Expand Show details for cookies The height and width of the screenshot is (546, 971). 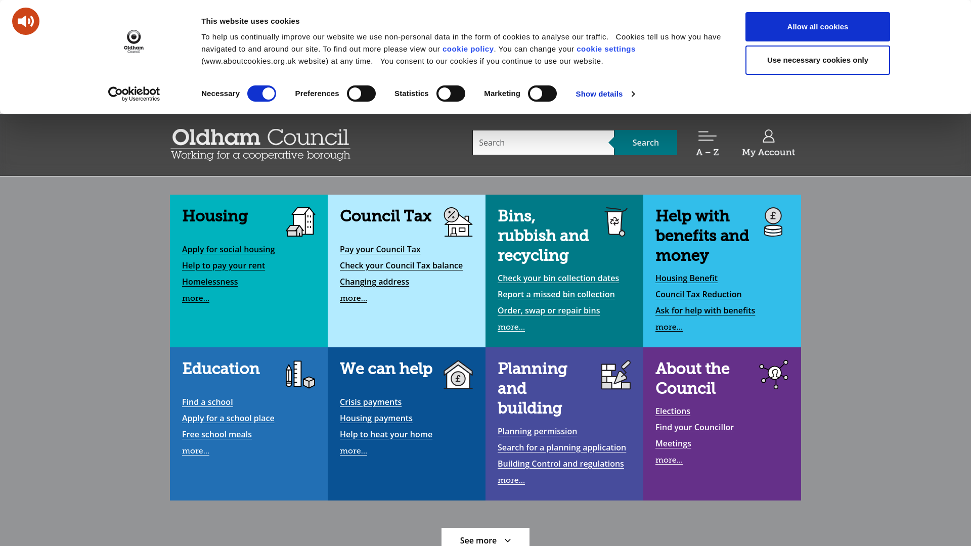[x=605, y=94]
